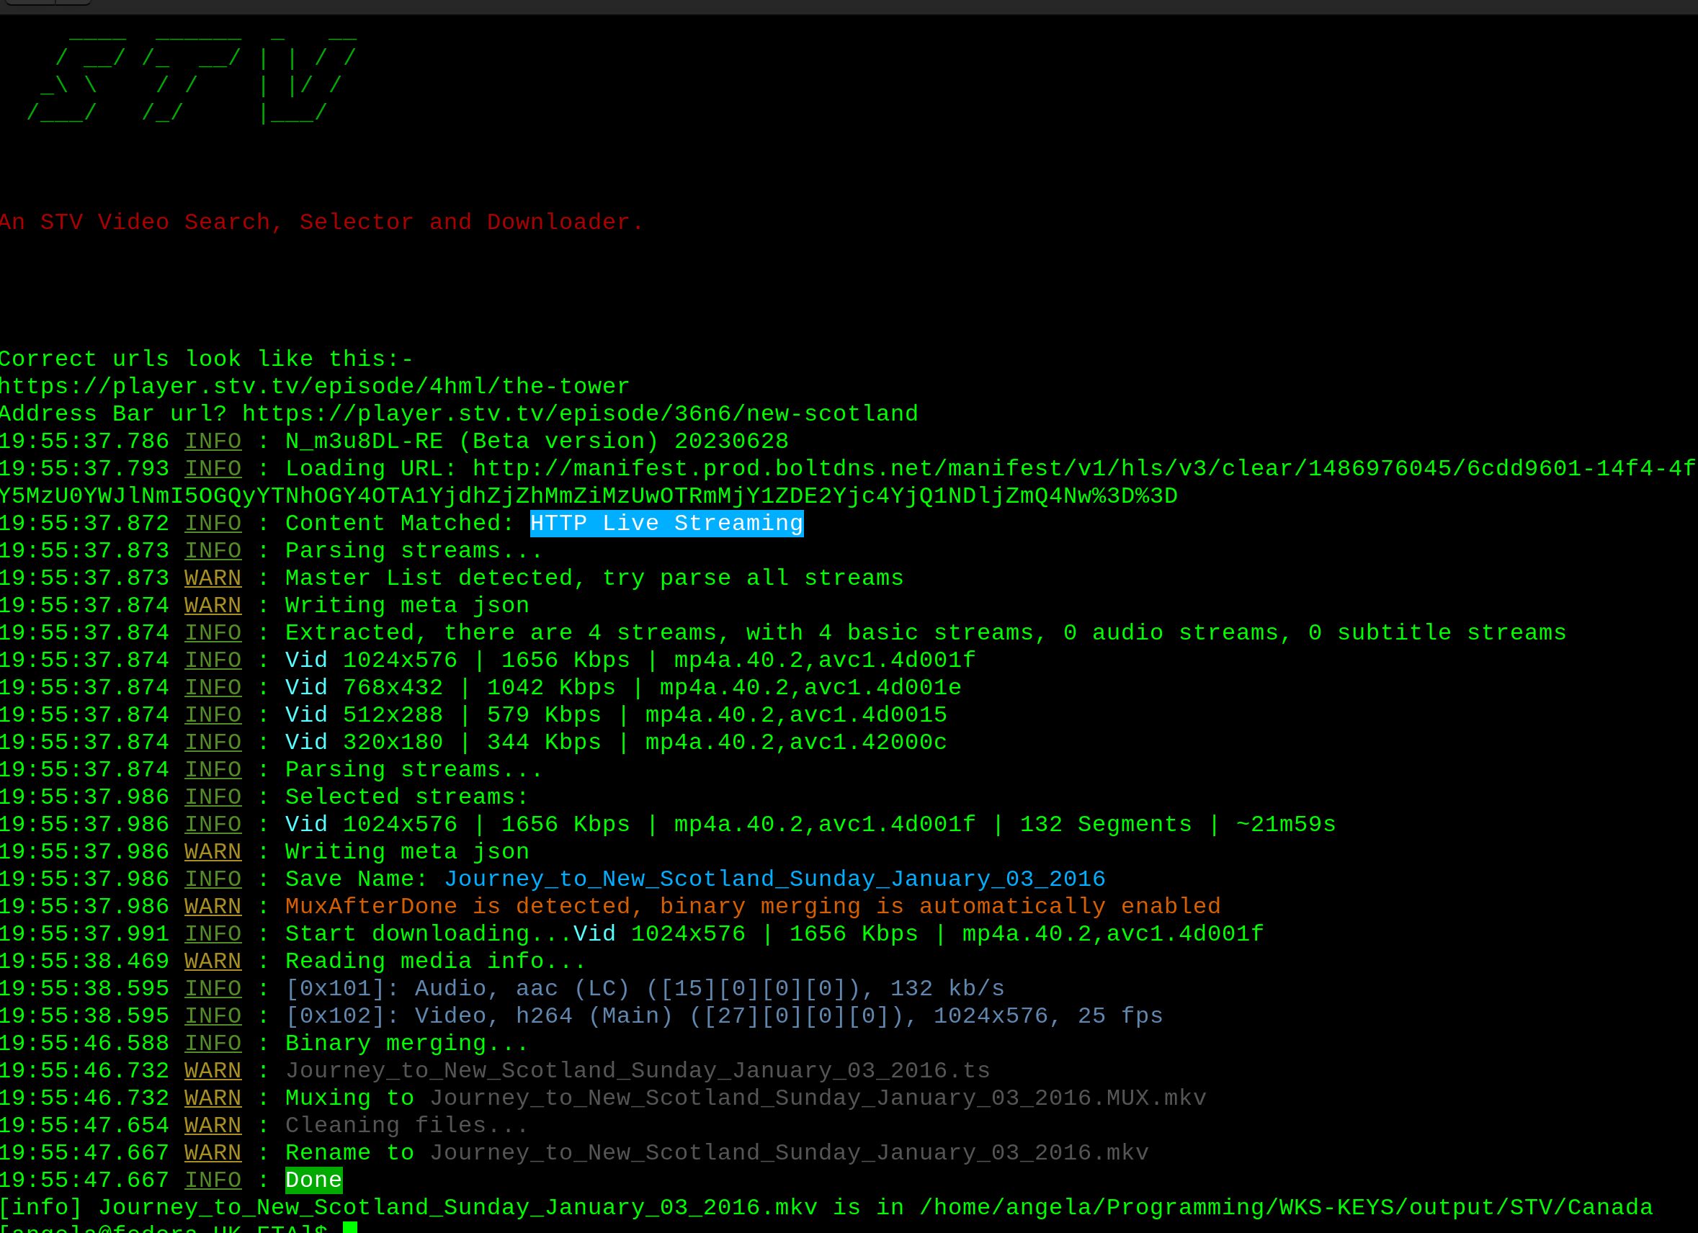The height and width of the screenshot is (1233, 1698).
Task: Click the STV ASCII art logo
Action: (x=191, y=82)
